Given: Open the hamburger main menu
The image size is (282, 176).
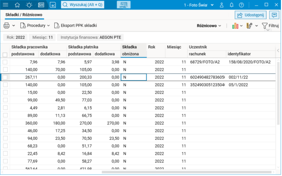Looking at the screenshot, I should (5, 5).
